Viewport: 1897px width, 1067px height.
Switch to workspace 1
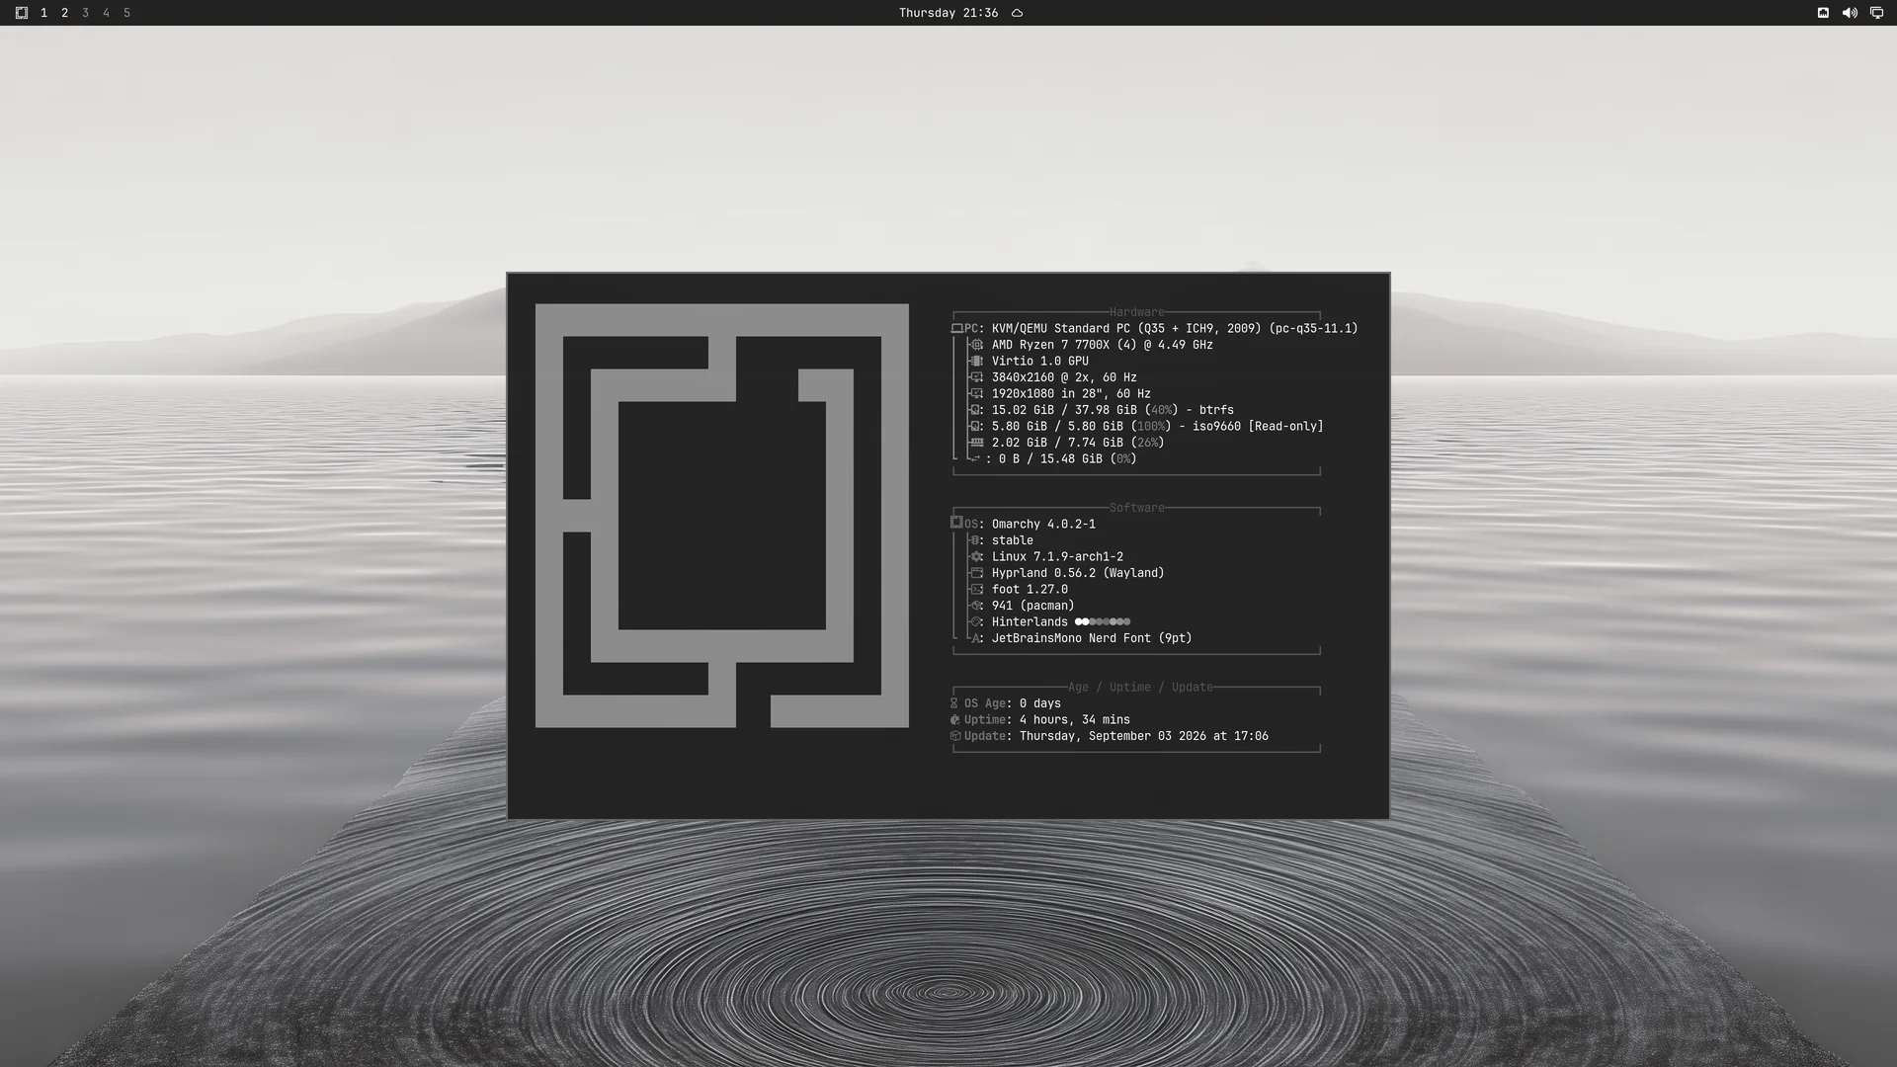point(43,13)
